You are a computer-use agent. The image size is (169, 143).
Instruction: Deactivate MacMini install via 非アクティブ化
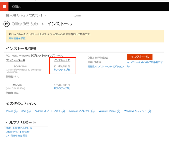click(x=62, y=88)
